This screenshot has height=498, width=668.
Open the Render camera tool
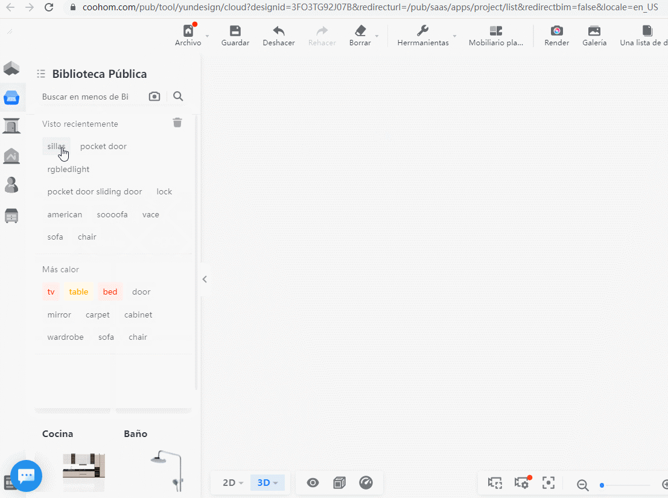[x=556, y=31]
